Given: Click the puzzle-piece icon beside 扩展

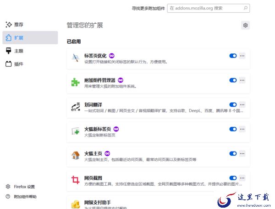Looking at the screenshot, I should coord(8,38).
